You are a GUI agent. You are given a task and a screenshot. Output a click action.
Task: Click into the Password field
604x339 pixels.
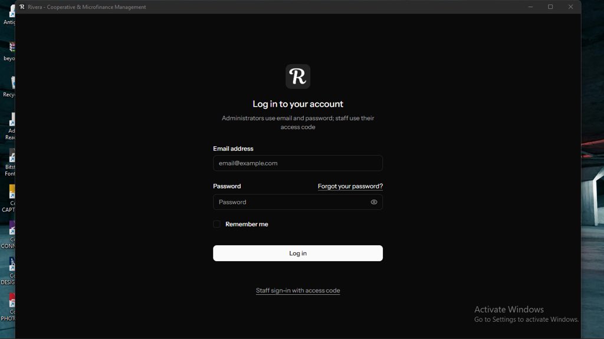[298, 202]
